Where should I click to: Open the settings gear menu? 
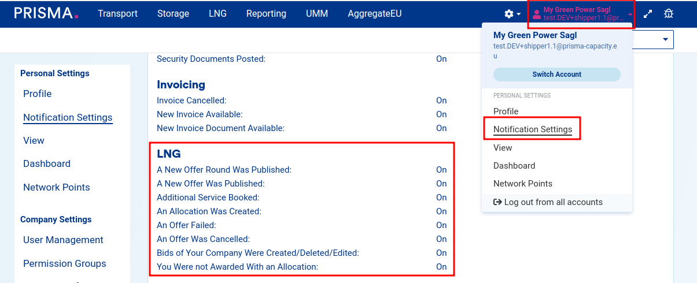[x=509, y=14]
